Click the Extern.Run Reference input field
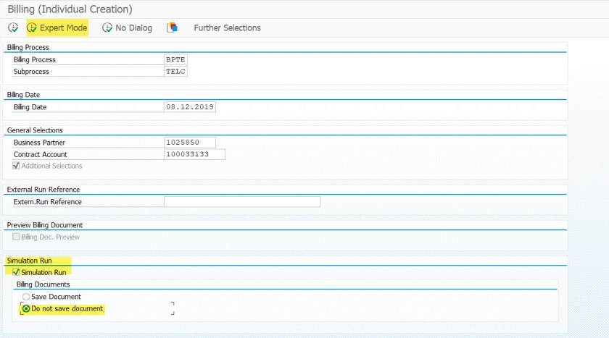 coord(242,201)
